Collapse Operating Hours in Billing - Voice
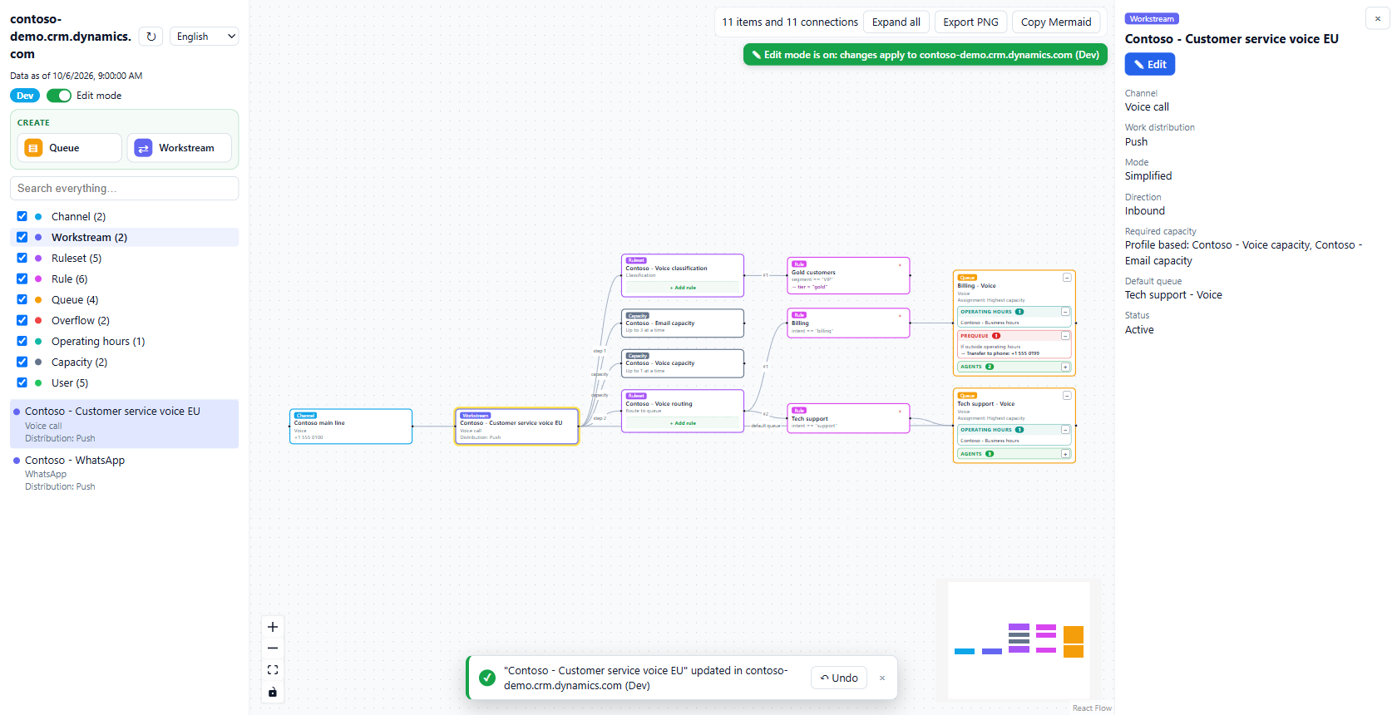Screen dimensions: 1397x715 click(x=1065, y=312)
